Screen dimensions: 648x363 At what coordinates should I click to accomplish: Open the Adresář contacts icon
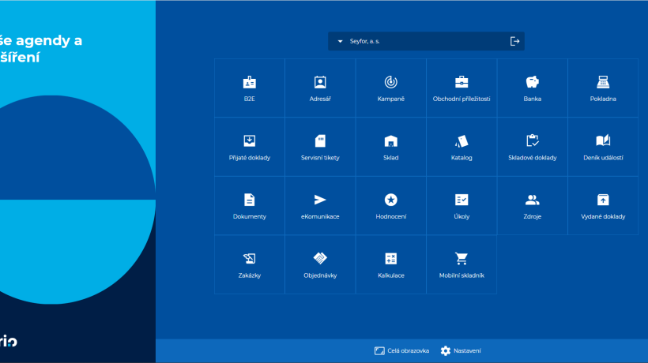(x=320, y=82)
